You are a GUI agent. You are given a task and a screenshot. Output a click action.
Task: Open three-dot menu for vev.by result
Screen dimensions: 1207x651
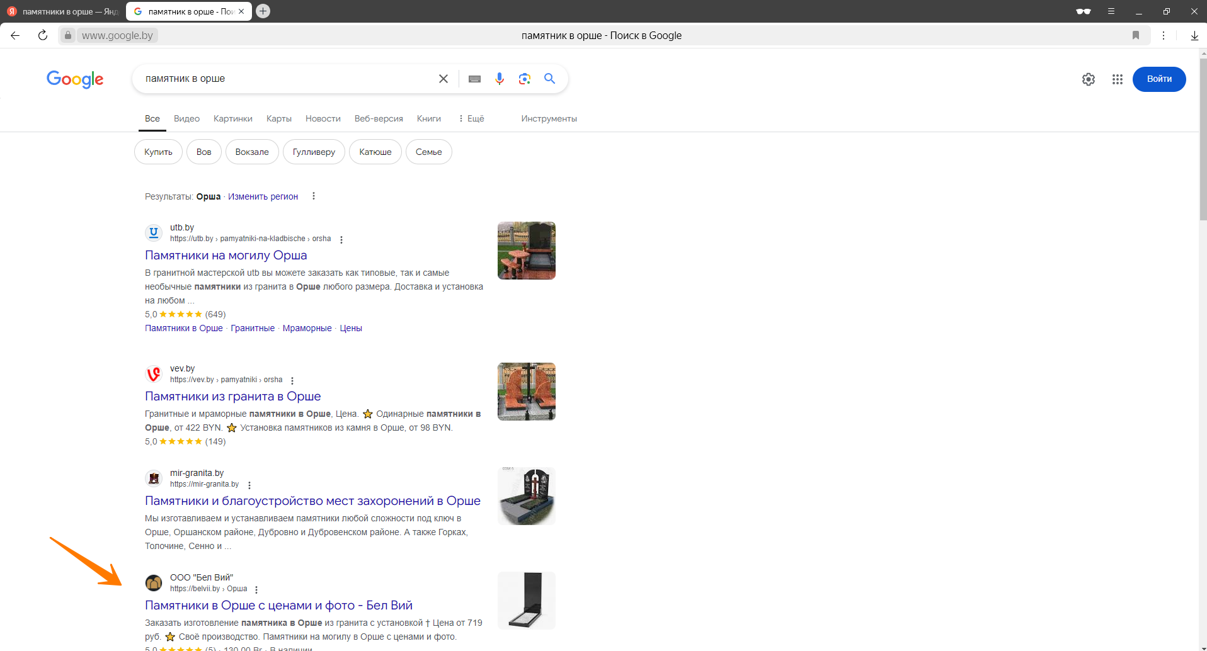pos(292,380)
